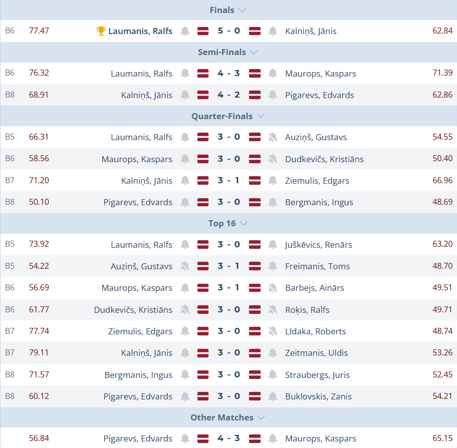Collapse the Top 16 section
457x448 pixels.
(x=244, y=223)
